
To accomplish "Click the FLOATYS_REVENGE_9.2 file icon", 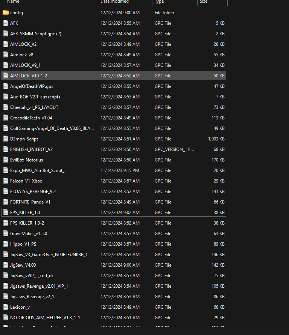I will click(x=6, y=192).
